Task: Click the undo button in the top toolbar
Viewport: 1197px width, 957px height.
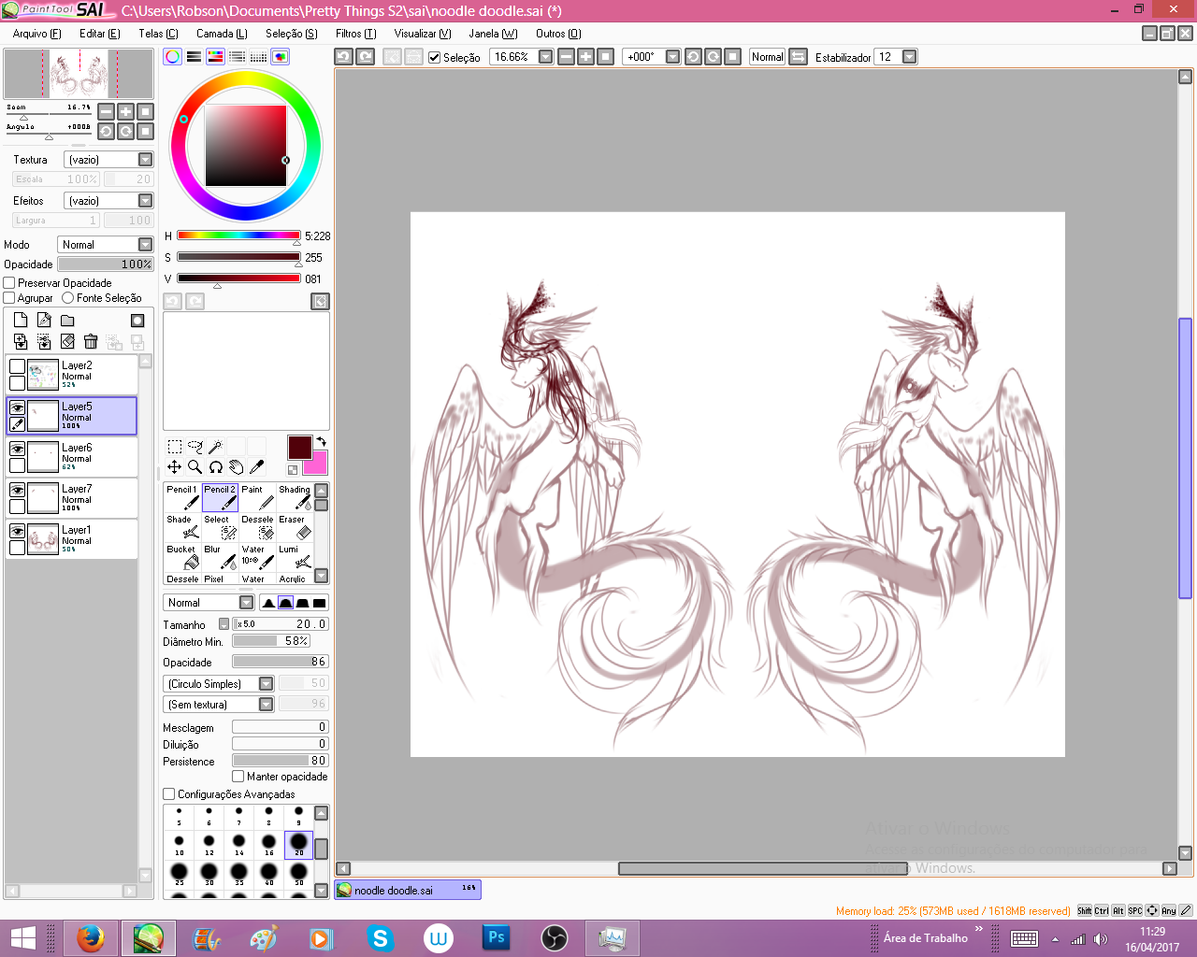Action: (343, 56)
